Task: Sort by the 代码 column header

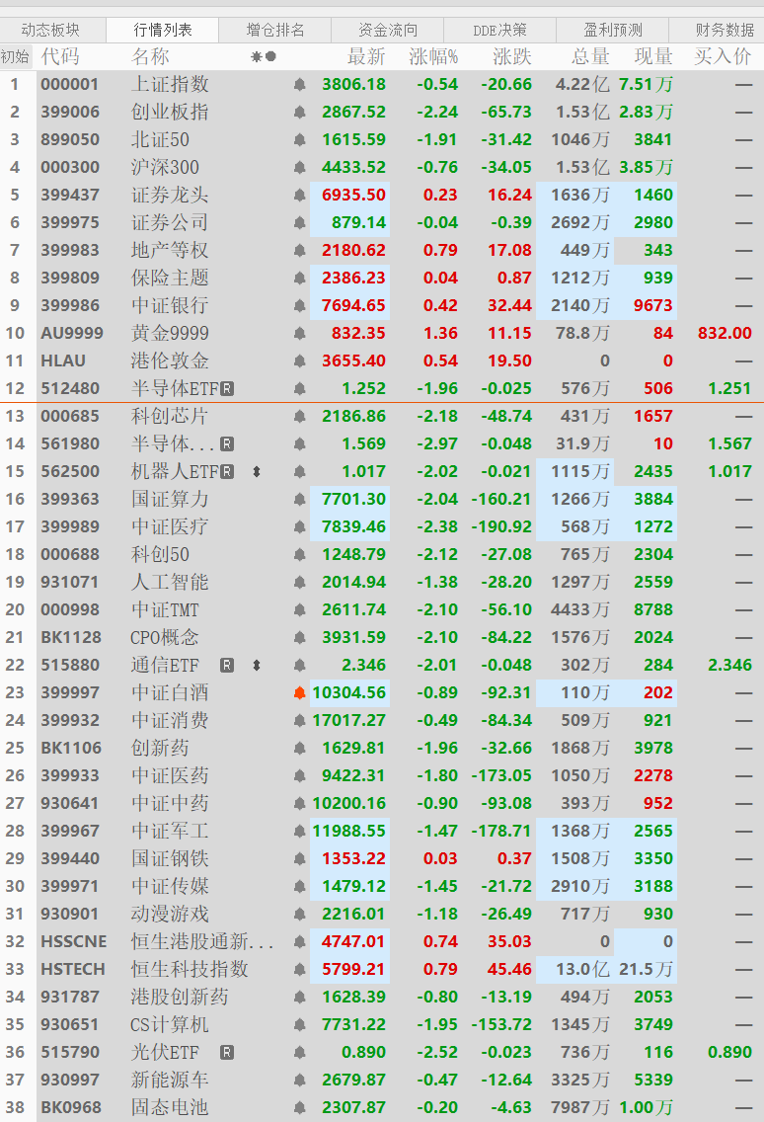Action: (60, 56)
